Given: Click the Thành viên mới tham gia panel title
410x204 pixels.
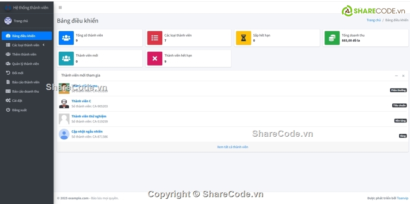Looking at the screenshot, I should (81, 75).
